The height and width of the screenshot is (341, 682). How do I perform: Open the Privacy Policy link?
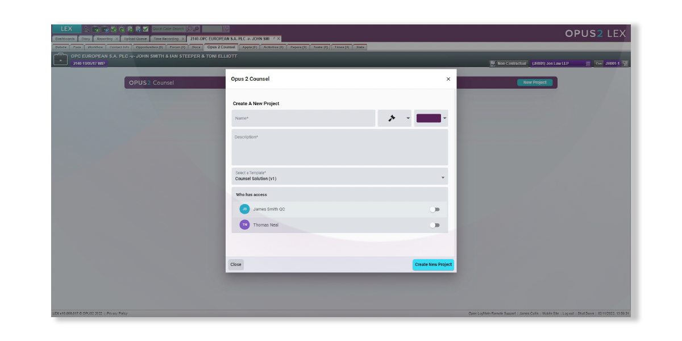(116, 313)
